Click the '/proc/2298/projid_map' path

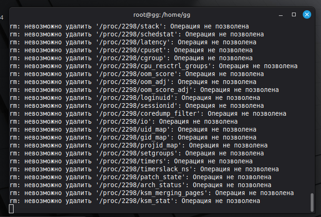(x=139, y=145)
